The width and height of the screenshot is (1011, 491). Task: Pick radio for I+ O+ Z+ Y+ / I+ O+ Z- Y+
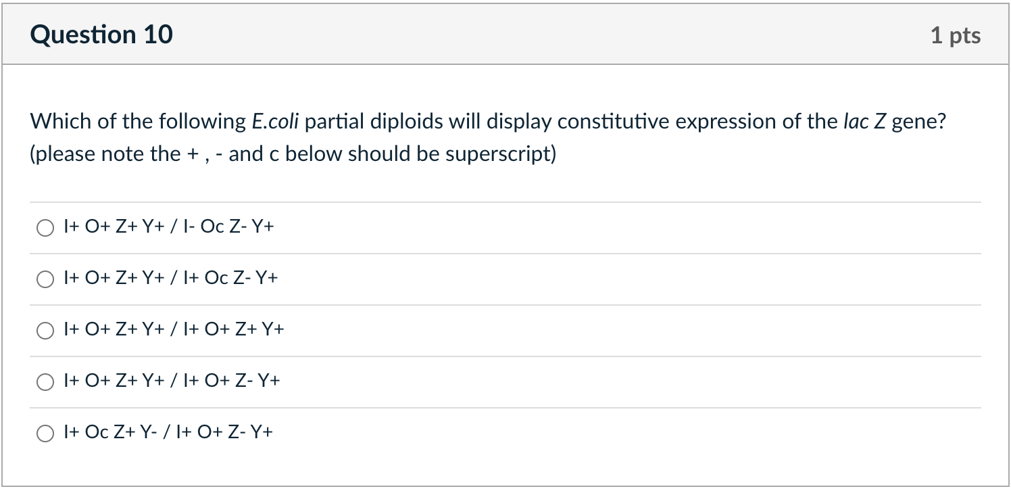click(45, 382)
